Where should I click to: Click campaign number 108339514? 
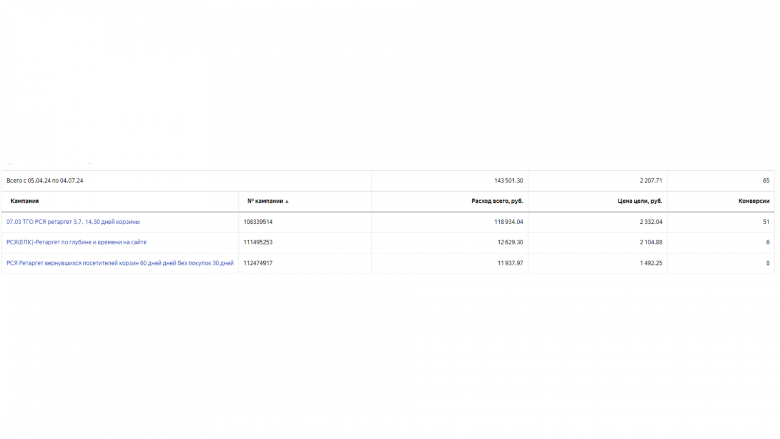(258, 222)
